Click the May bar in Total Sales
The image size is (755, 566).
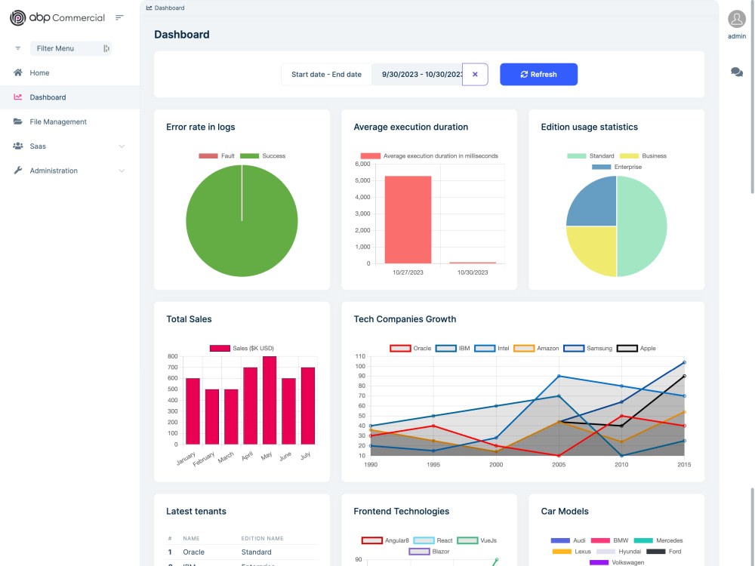pyautogui.click(x=270, y=400)
